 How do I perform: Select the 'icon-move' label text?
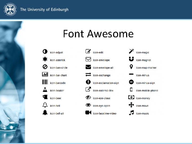click(x=142, y=106)
